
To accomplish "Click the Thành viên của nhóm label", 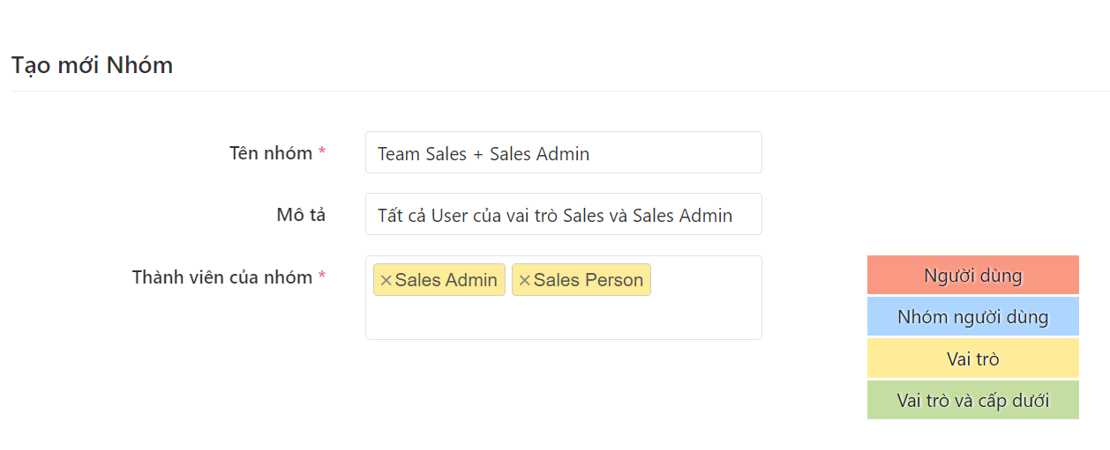I will [222, 277].
